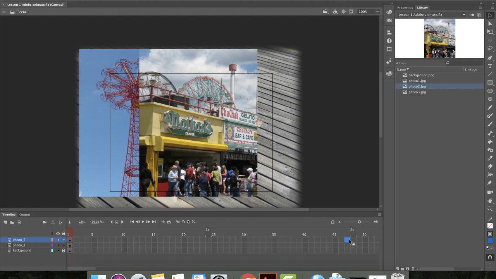Select the Subselection tool
Viewport: 496px width, 279px height.
pos(490,24)
